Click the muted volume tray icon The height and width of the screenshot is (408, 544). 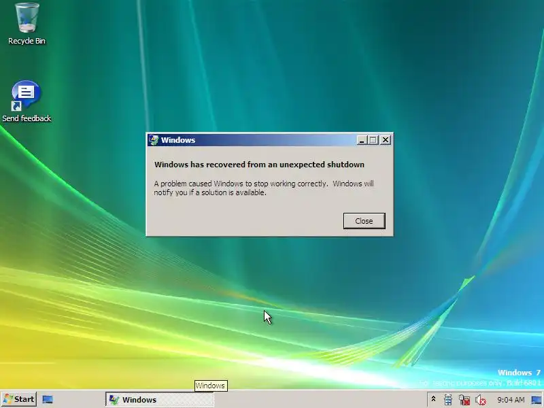[481, 400]
